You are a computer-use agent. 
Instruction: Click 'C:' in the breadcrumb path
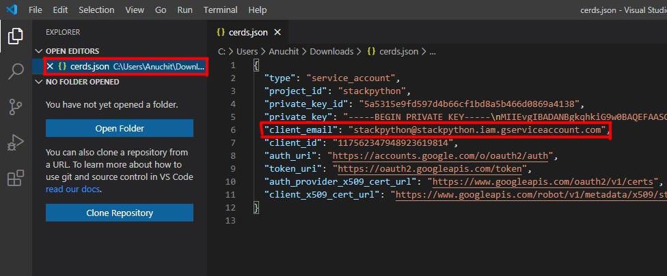[x=221, y=51]
